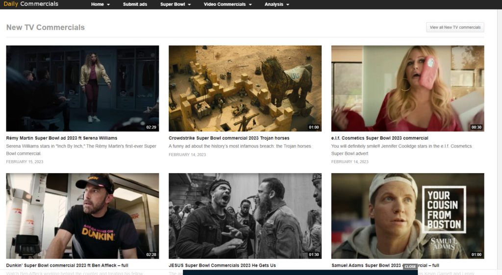Expand the Video Commercials dropdown arrow
Image resolution: width=502 pixels, height=275 pixels.
(250, 4)
